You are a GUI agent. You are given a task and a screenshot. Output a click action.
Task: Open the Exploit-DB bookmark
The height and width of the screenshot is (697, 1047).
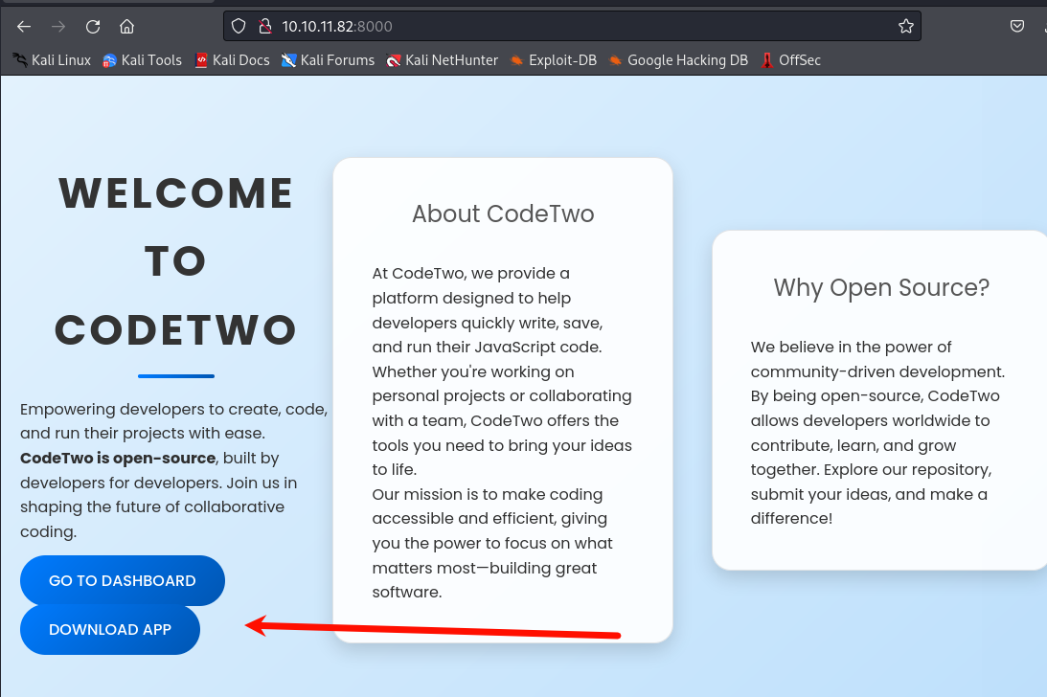[554, 60]
